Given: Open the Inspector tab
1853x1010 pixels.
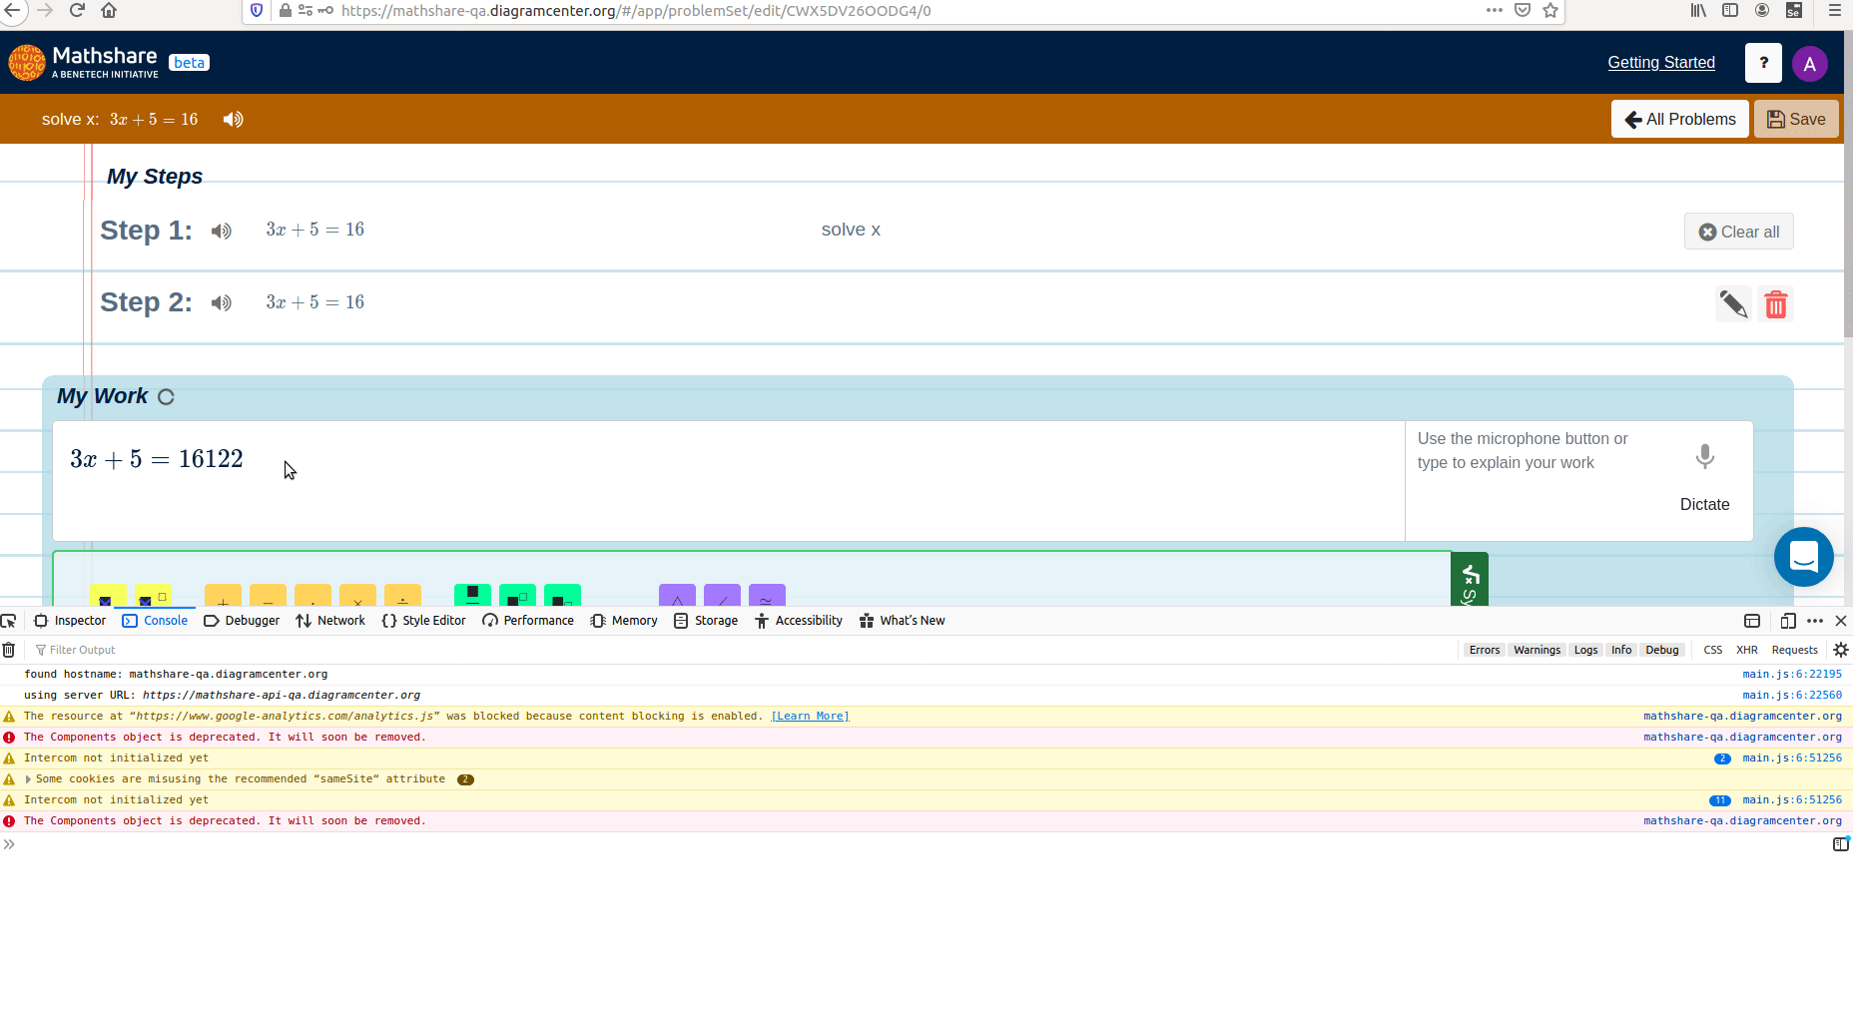Looking at the screenshot, I should tap(69, 620).
